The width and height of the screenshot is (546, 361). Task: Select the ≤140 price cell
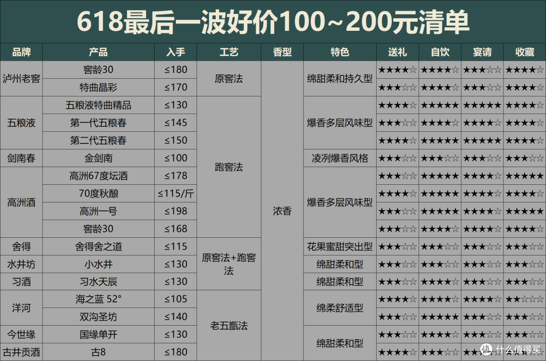point(176,317)
